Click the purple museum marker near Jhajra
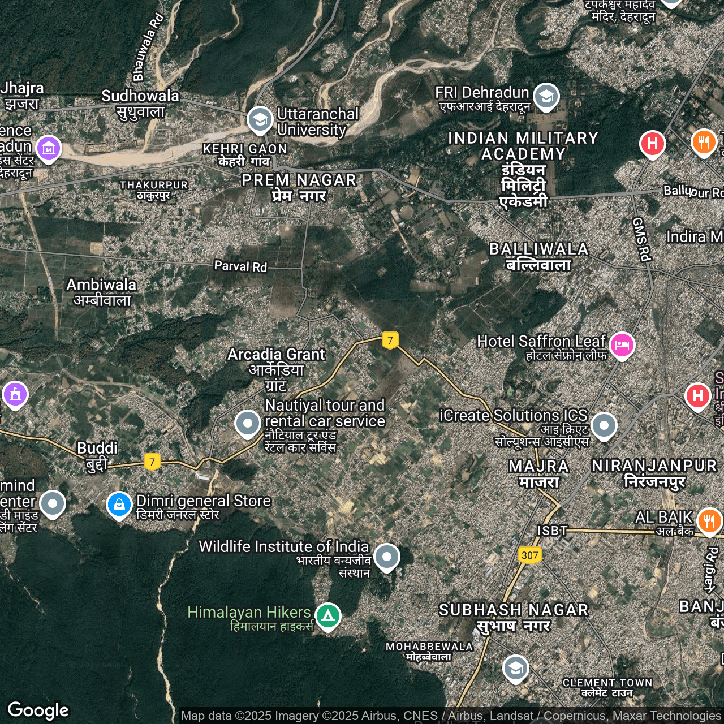Screen dimensions: 724x724 tap(49, 149)
